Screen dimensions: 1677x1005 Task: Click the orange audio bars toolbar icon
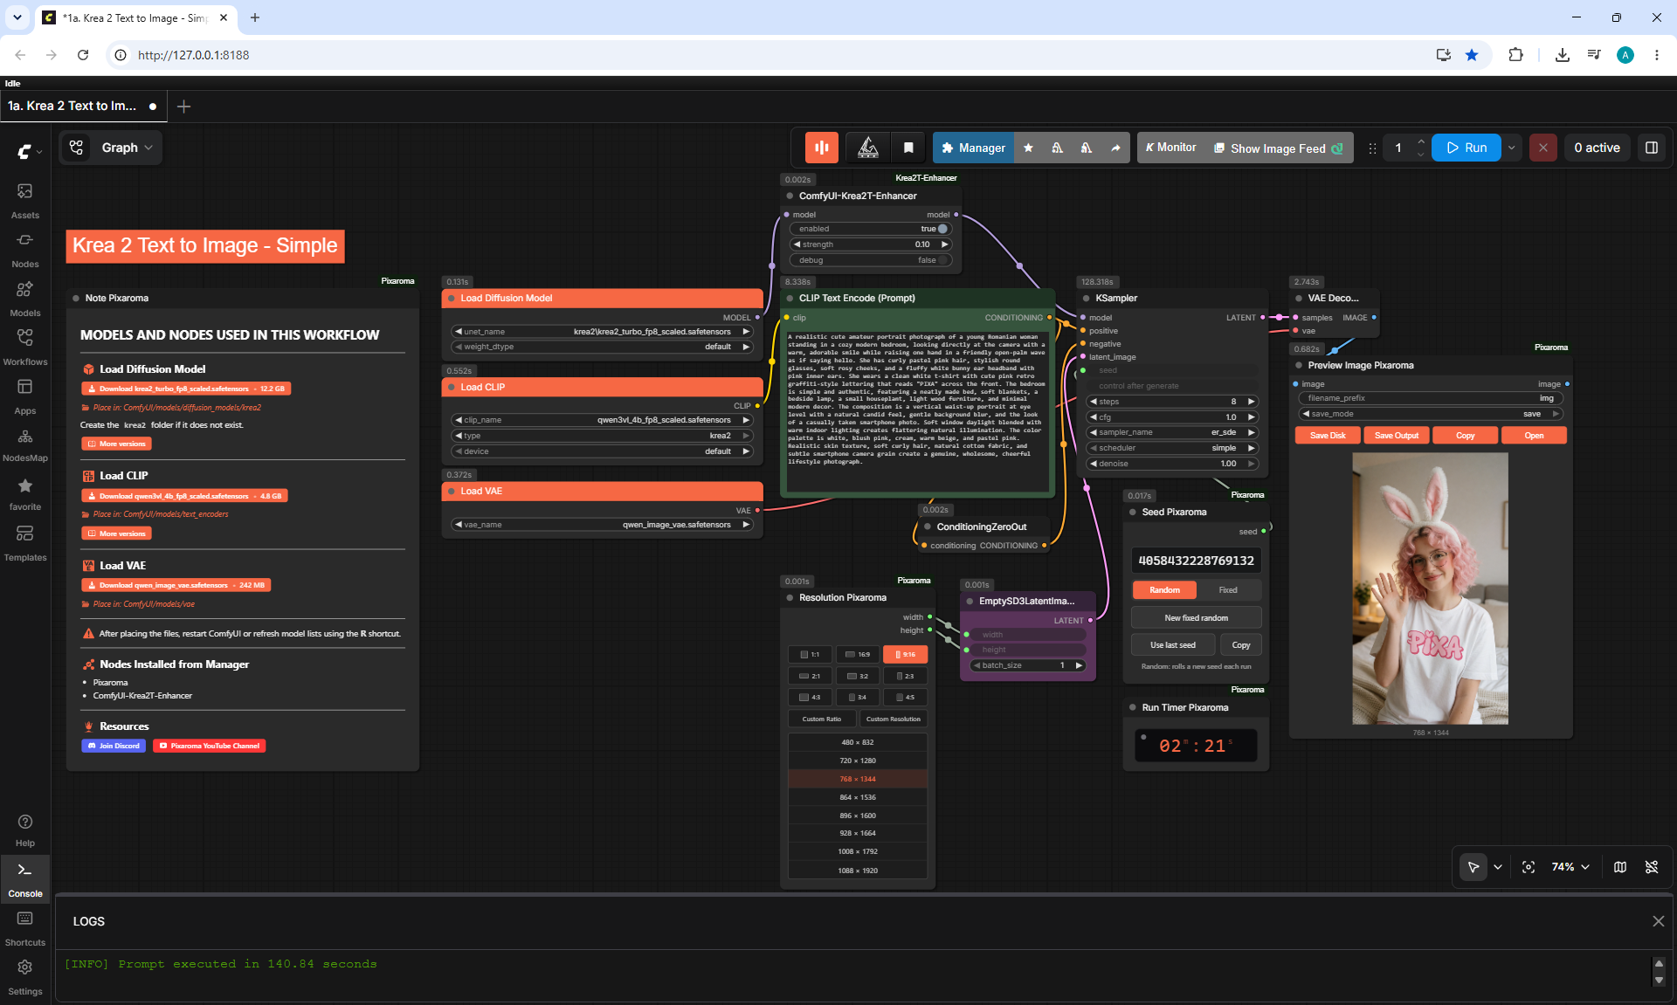click(822, 148)
